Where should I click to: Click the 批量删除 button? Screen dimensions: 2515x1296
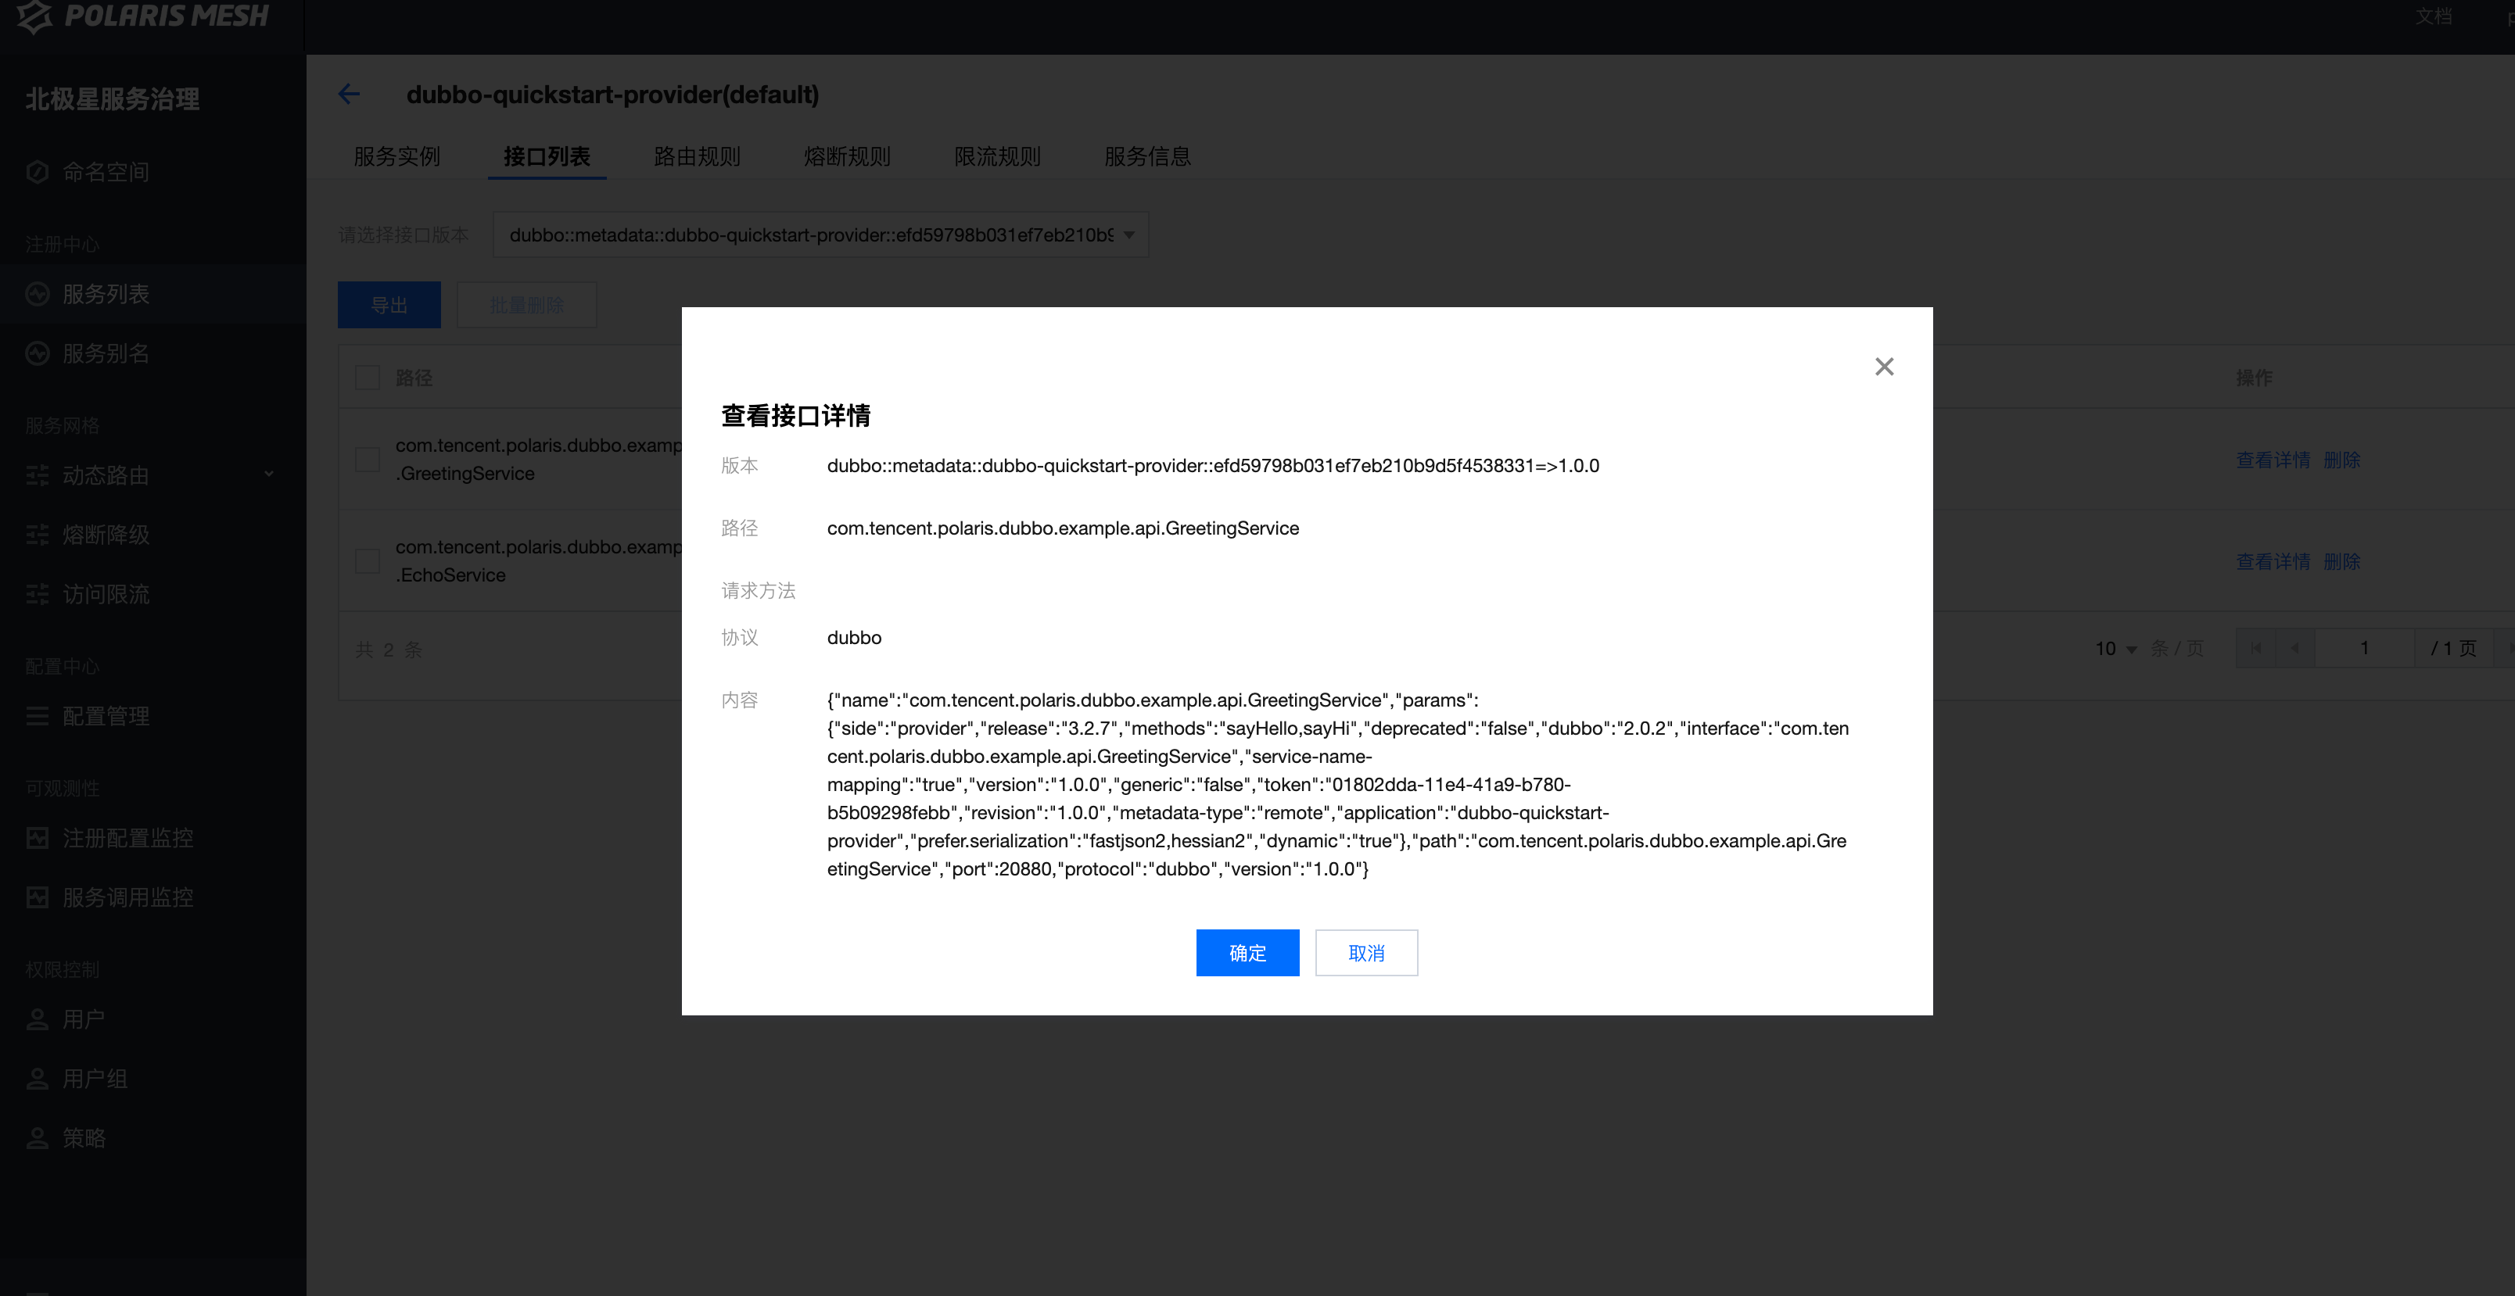click(526, 306)
